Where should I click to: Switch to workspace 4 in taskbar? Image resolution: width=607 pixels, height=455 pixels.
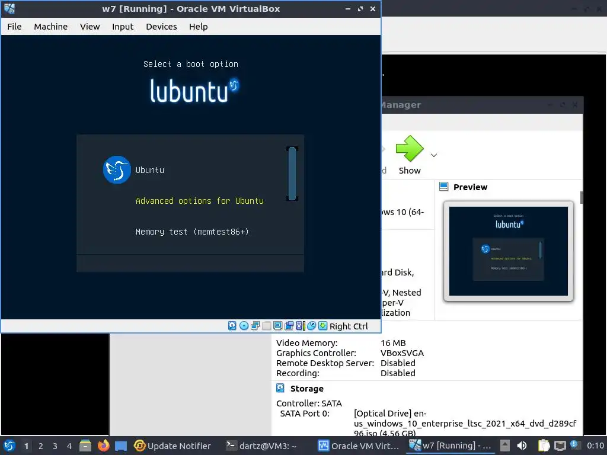pyautogui.click(x=69, y=446)
